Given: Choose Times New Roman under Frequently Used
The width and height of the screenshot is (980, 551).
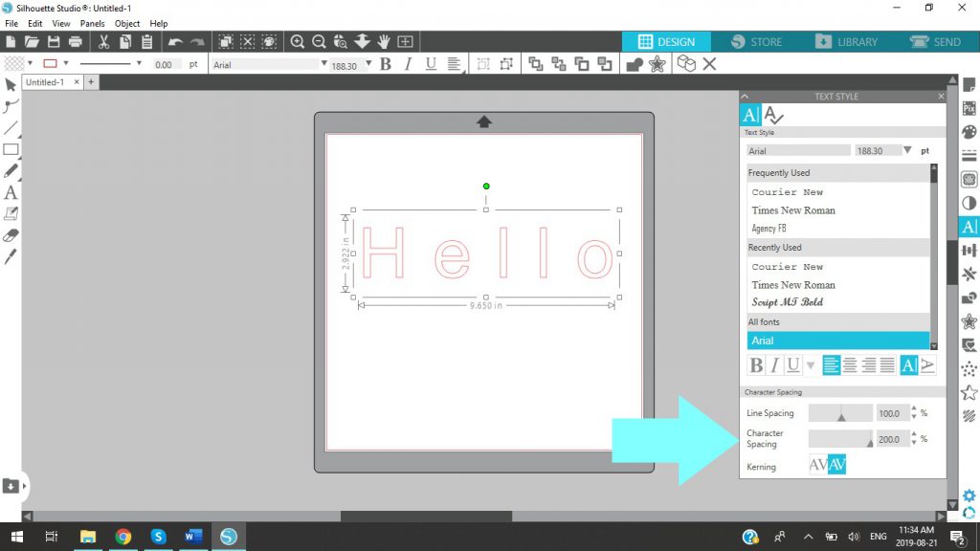Looking at the screenshot, I should point(793,210).
